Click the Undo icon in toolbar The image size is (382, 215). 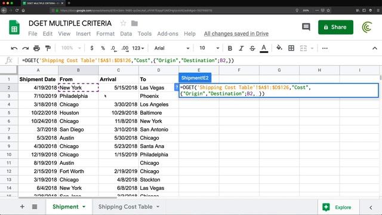click(14, 48)
